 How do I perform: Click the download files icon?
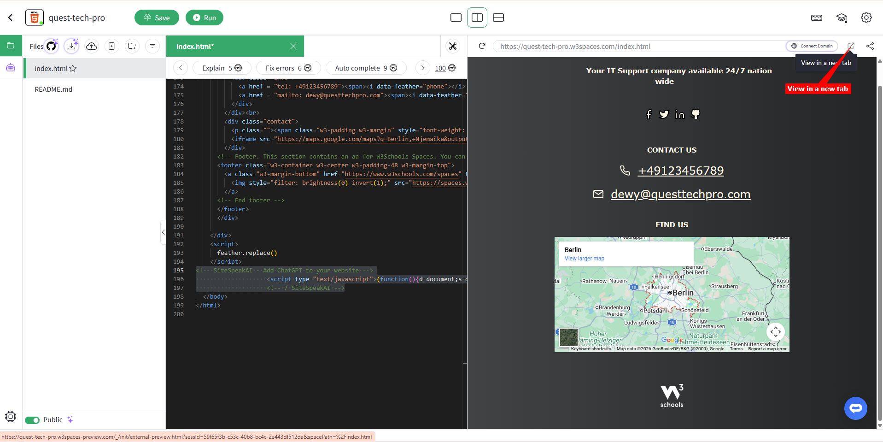[71, 46]
